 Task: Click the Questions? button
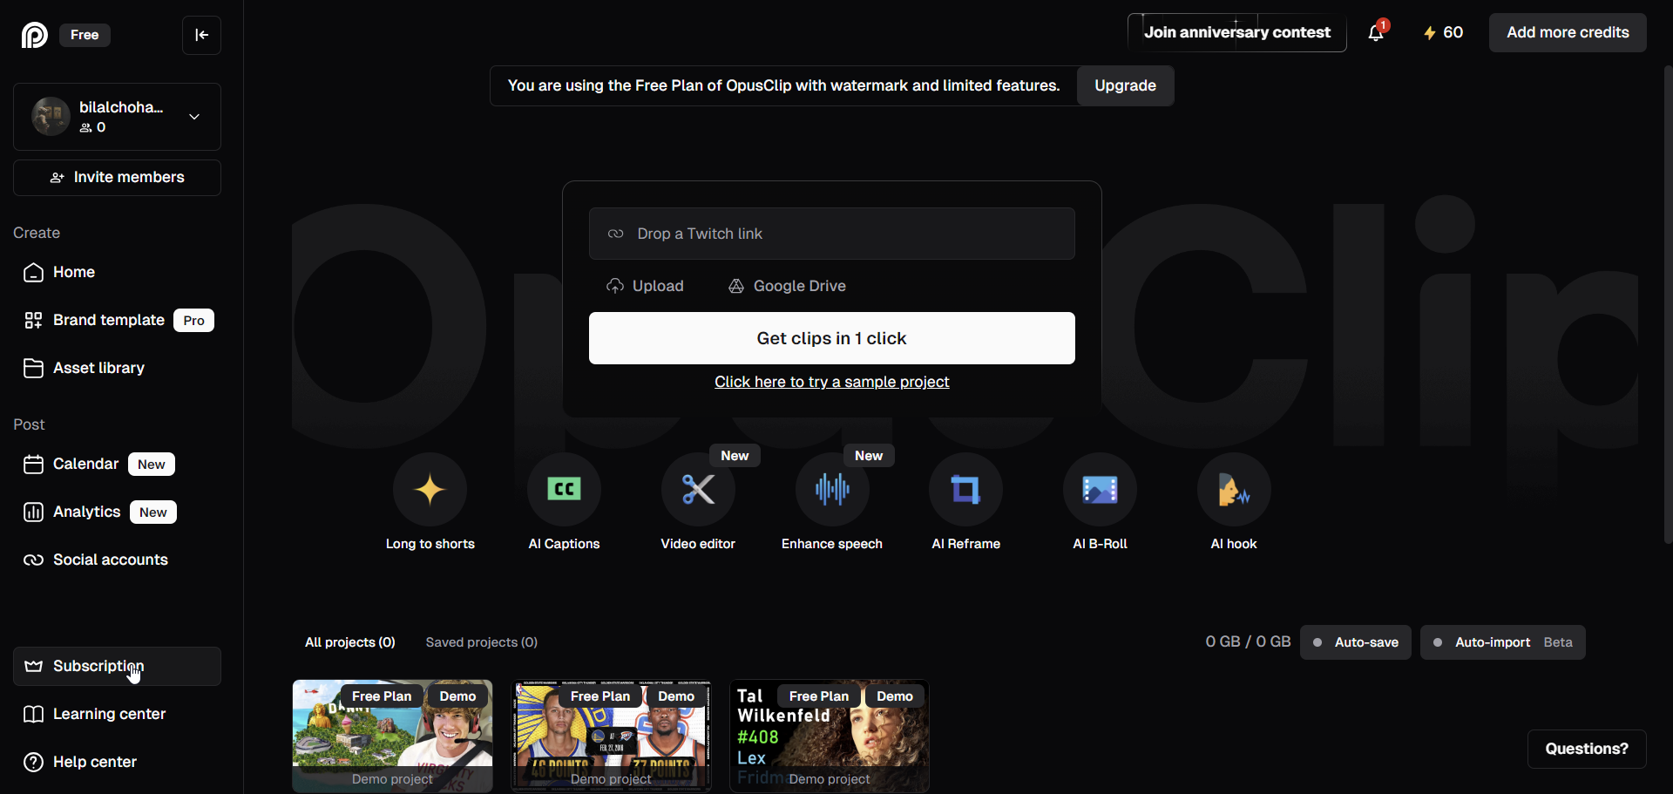tap(1587, 749)
